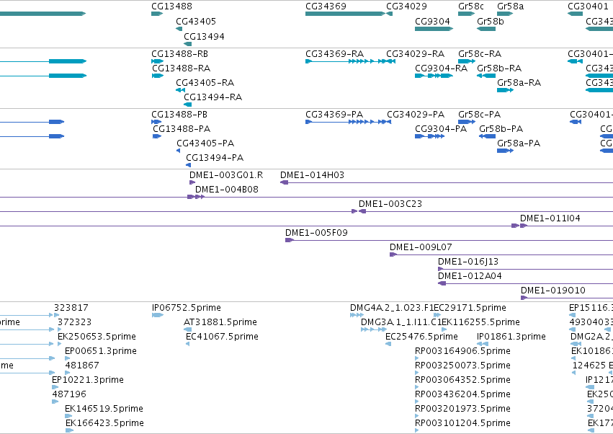The height and width of the screenshot is (434, 613).
Task: Click EST EC25476.5prime
Action: click(x=422, y=337)
